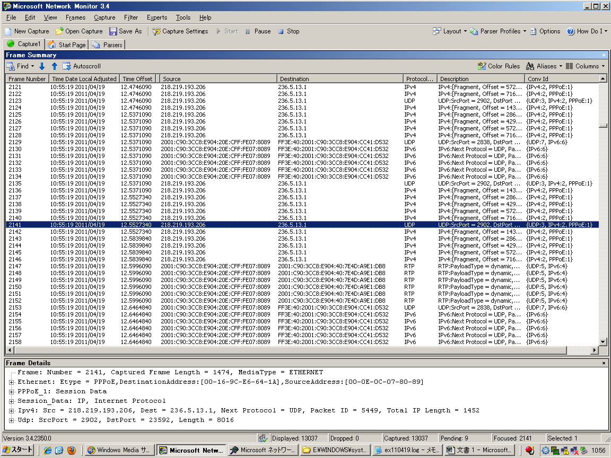Expand the Udp SrcPort node

click(x=12, y=420)
